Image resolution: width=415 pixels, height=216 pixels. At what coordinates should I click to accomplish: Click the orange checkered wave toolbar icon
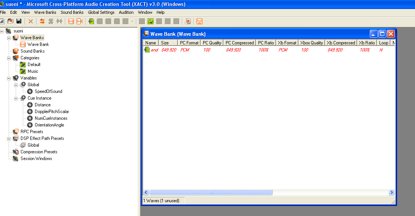point(199,21)
